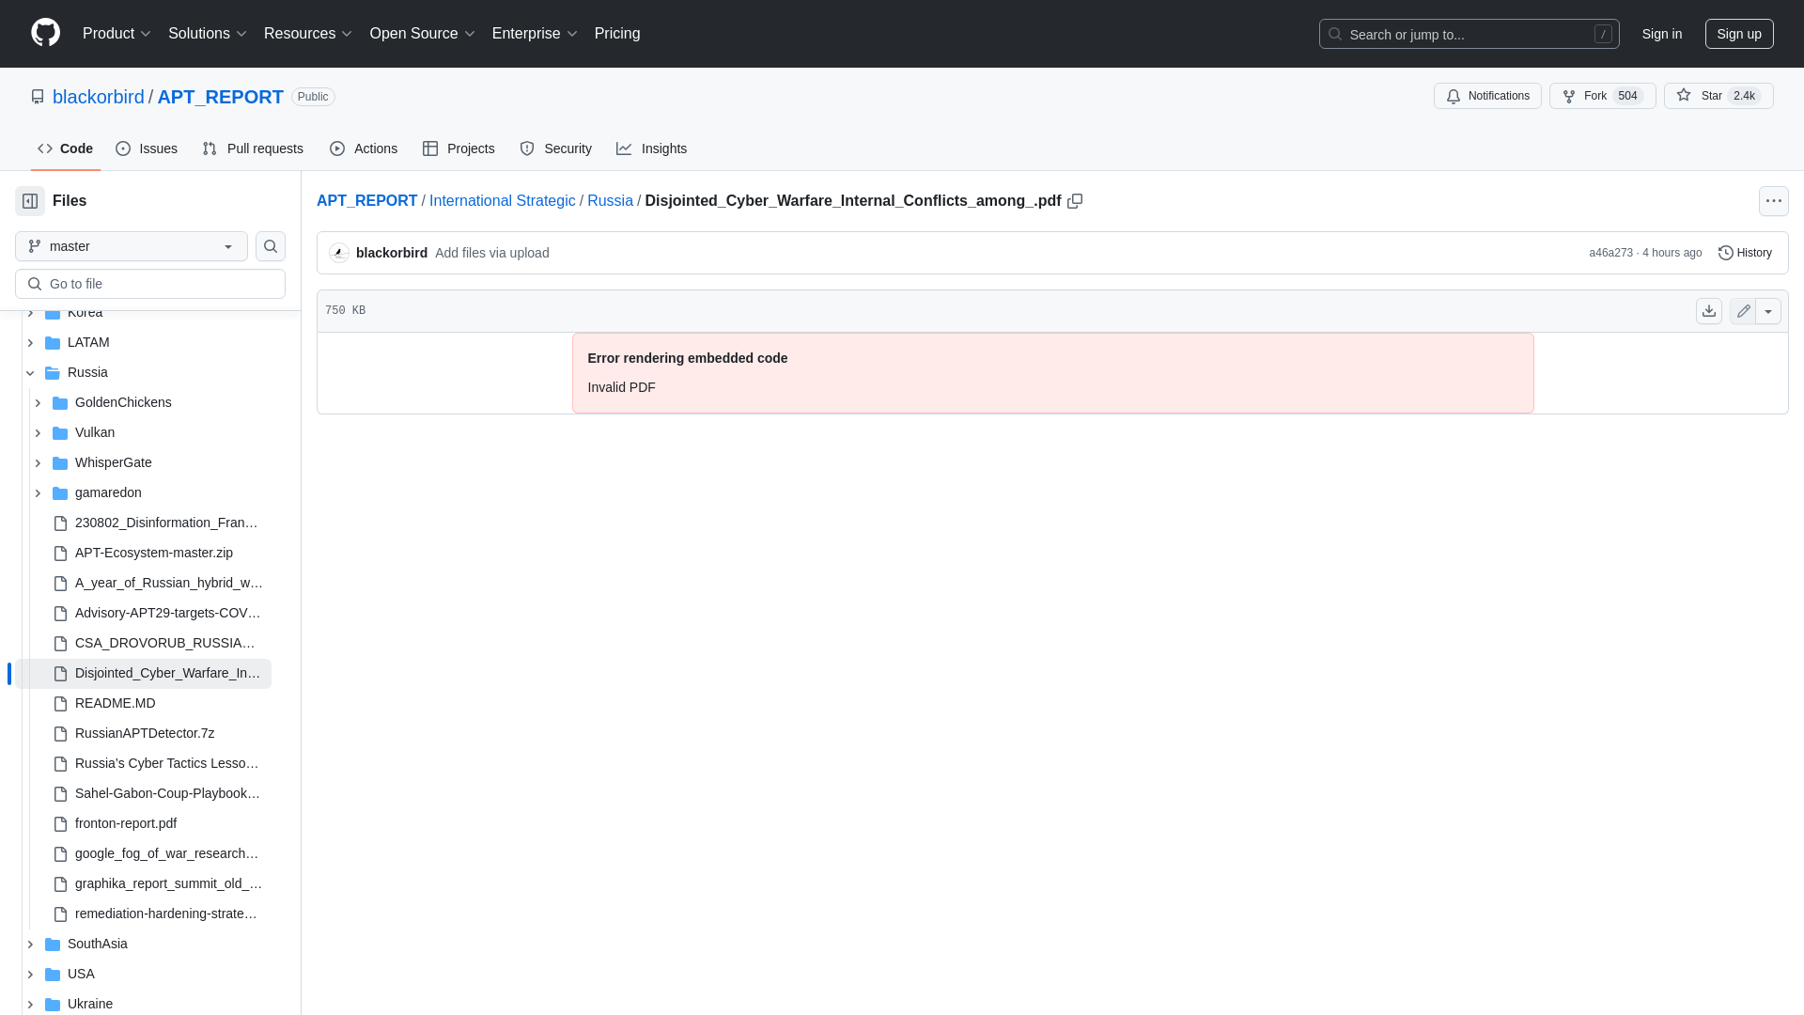Copy file path icon next to filename
This screenshot has width=1804, height=1015.
(x=1075, y=201)
